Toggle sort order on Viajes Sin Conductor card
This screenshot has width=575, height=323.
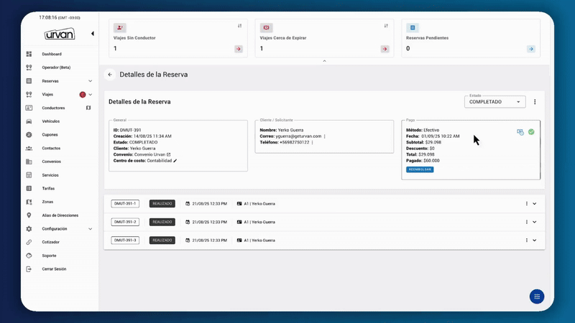(x=239, y=26)
